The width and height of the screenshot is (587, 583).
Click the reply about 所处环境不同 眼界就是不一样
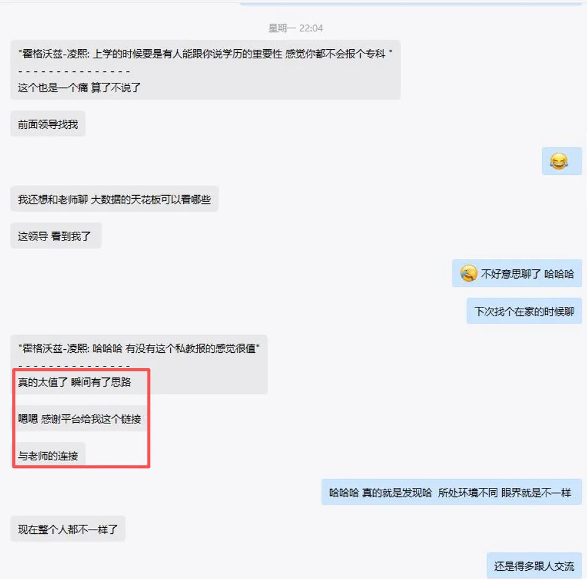[x=451, y=492]
